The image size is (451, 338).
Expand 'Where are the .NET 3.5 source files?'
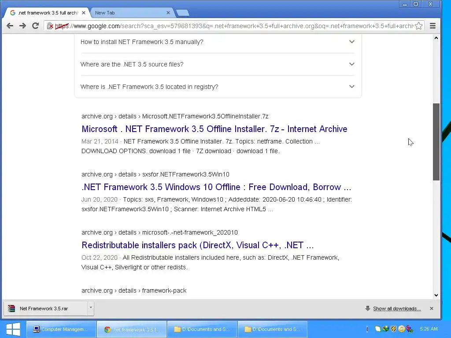coord(218,64)
